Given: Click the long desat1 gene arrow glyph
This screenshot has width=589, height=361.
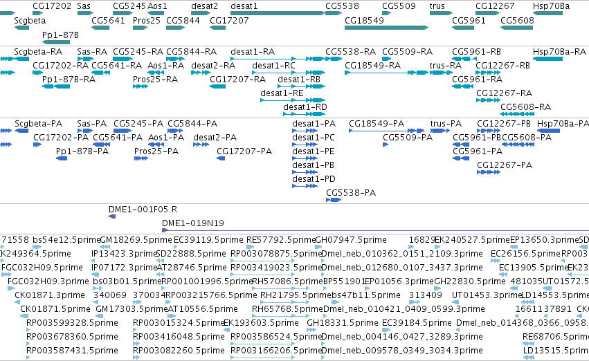Looking at the screenshot, I should (278, 13).
